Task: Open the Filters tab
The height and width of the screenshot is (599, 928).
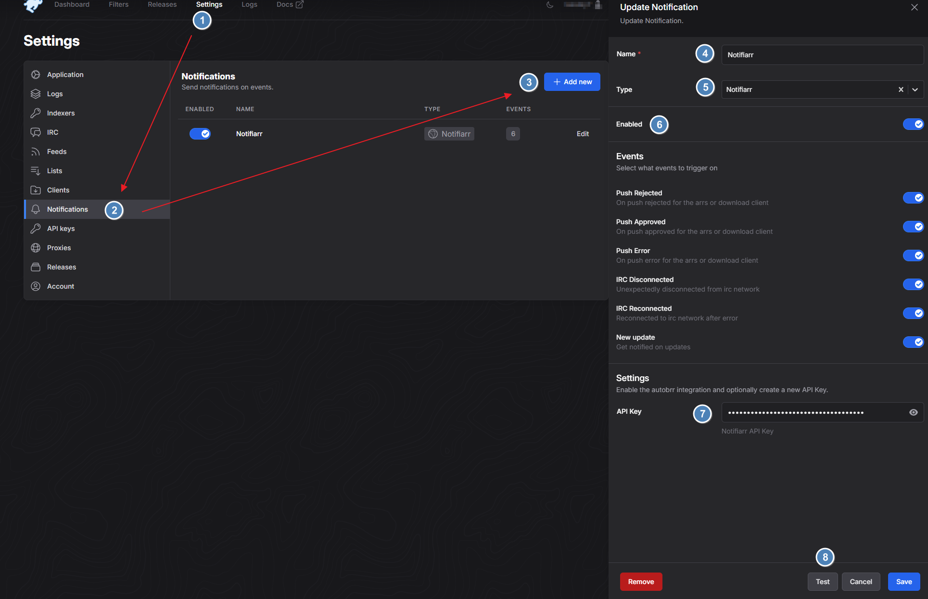Action: 118,4
